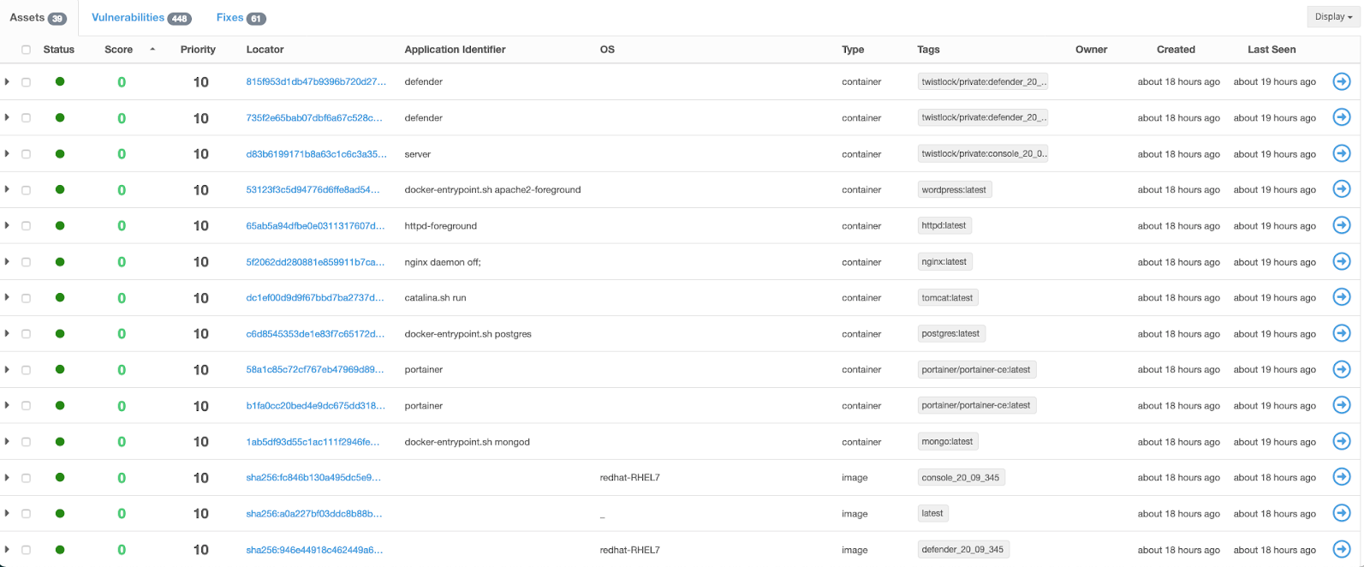Click green status dot for docker-entrypoint.sh postgres row
The height and width of the screenshot is (567, 1364).
(x=60, y=333)
